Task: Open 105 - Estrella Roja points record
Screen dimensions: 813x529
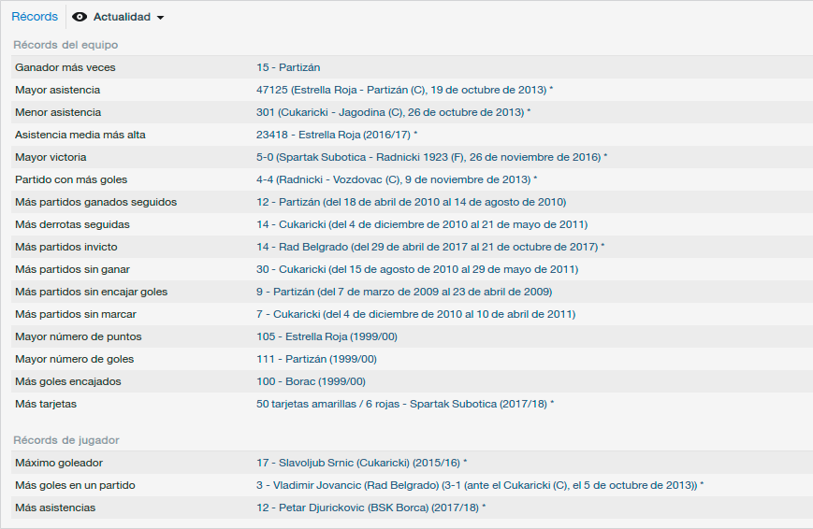Action: 327,336
